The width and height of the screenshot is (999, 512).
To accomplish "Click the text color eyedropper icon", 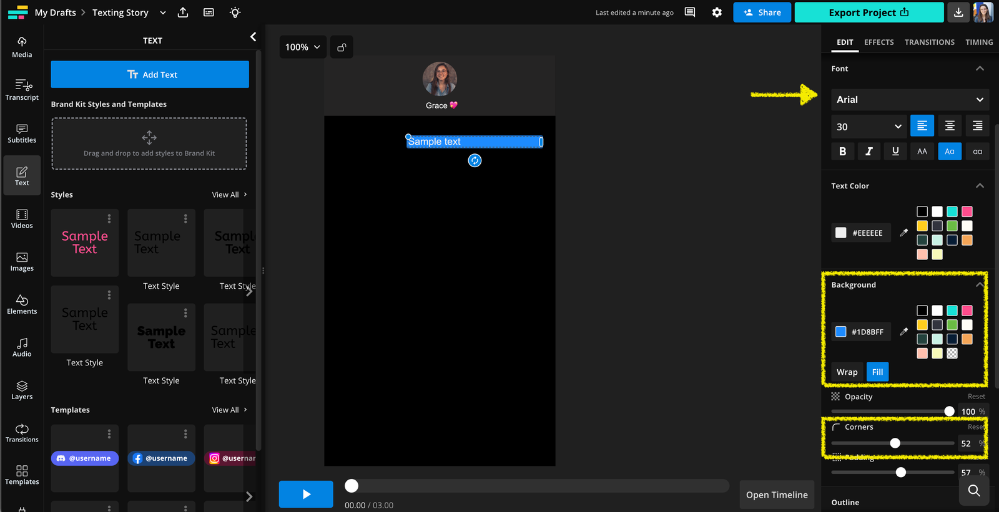I will tap(903, 233).
